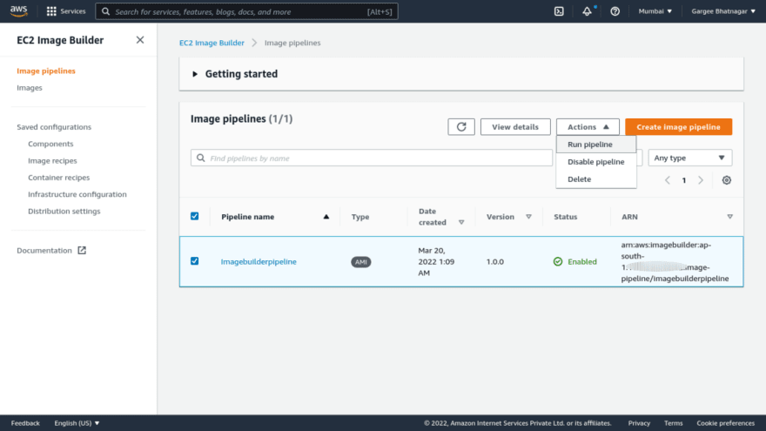Close the EC2 Image Builder side panel
The image size is (766, 431).
pyautogui.click(x=140, y=40)
